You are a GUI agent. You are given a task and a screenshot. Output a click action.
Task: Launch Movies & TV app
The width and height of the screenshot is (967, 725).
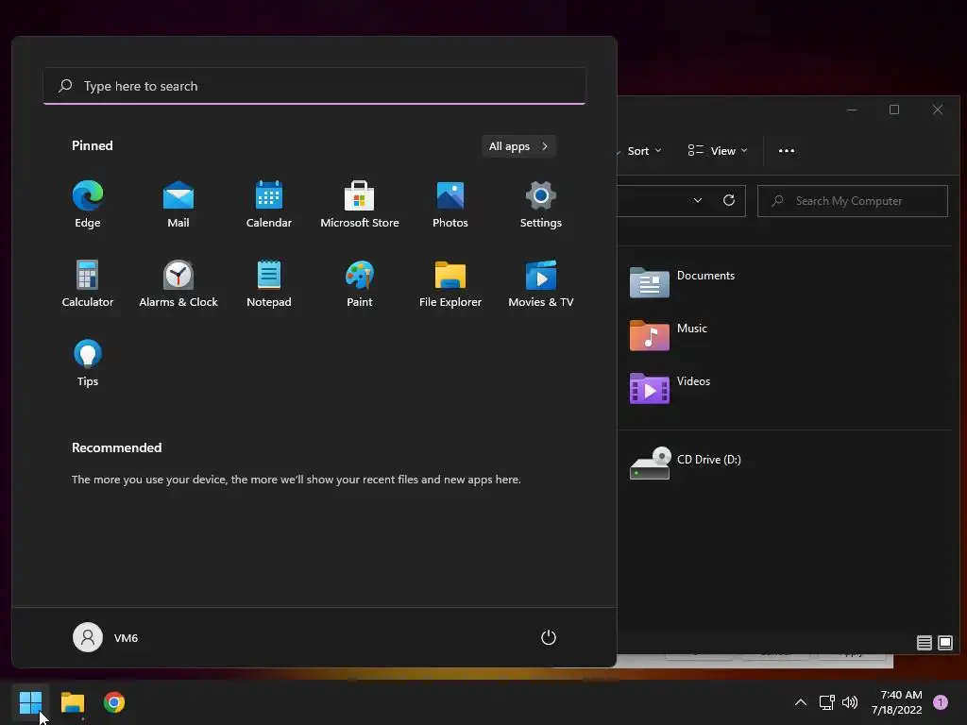click(541, 283)
